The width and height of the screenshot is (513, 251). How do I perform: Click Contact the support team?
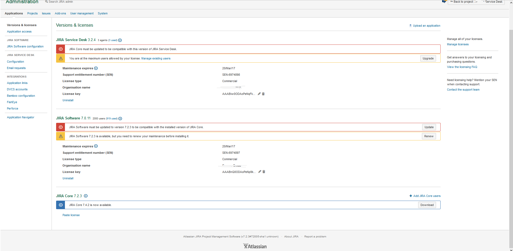coord(463,90)
